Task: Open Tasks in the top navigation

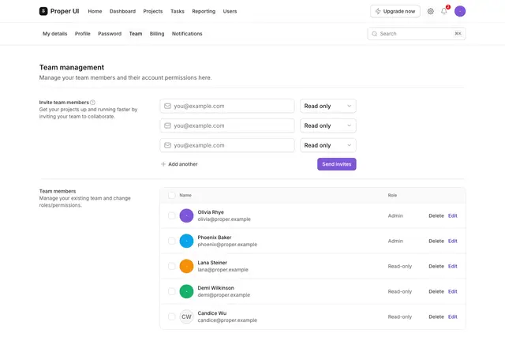Action: tap(177, 11)
